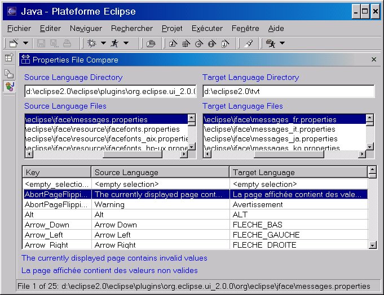Click the New Java Class icon
Image resolution: width=384 pixels, height=295 pixels.
click(x=199, y=43)
